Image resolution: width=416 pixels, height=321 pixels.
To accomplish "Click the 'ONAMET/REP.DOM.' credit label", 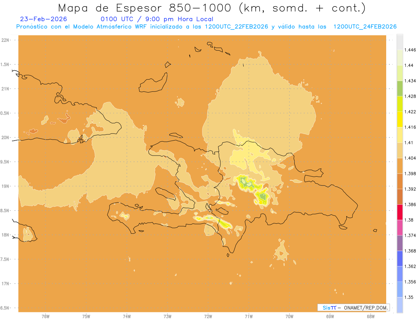I will click(x=366, y=307).
